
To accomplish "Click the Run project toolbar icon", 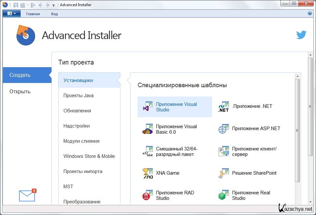I will [x=33, y=5].
